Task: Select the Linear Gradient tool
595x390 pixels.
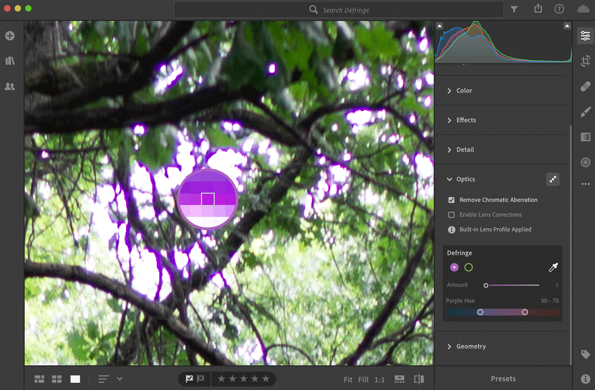Action: [585, 137]
